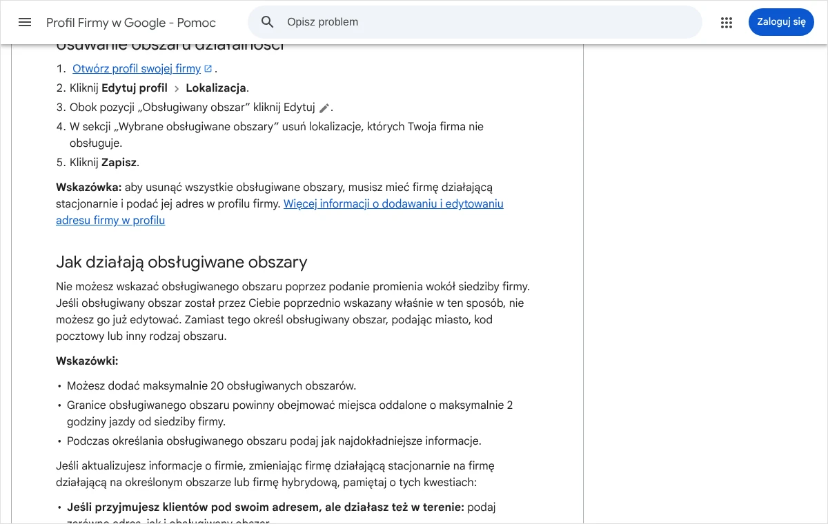Click the Wskazówka: bold label

click(89, 188)
